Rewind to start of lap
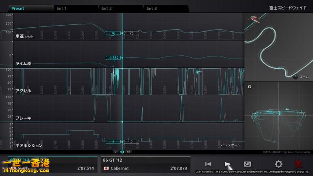313x176 pixels. (x=208, y=164)
